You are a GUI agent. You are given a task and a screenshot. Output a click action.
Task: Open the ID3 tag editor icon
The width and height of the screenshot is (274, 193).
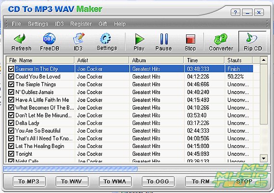(x=78, y=38)
